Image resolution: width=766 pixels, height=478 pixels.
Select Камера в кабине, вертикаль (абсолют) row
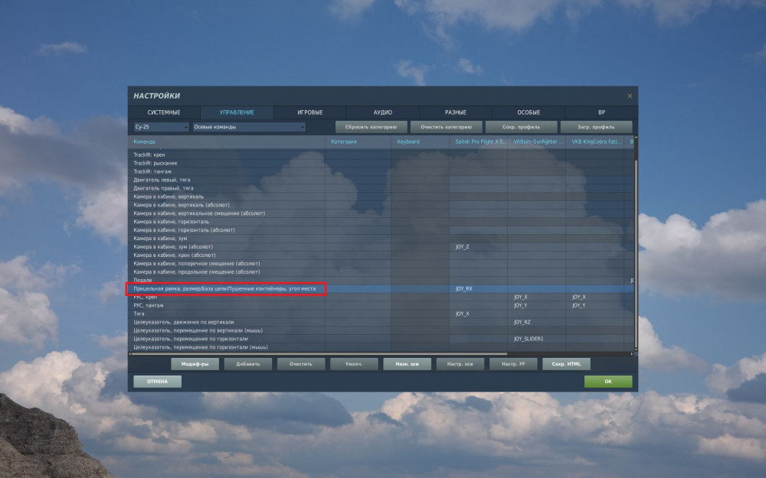tap(381, 205)
